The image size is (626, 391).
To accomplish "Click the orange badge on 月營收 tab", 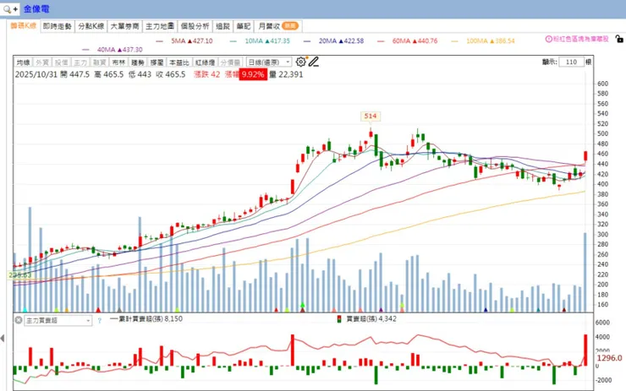I will click(290, 26).
